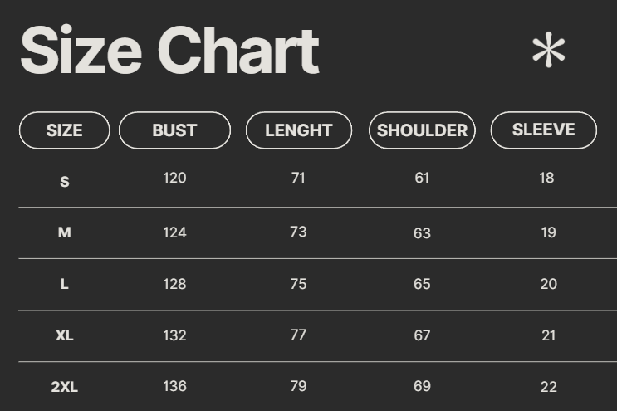617x411 pixels.
Task: Click bust value 120 for size S
Action: point(174,178)
